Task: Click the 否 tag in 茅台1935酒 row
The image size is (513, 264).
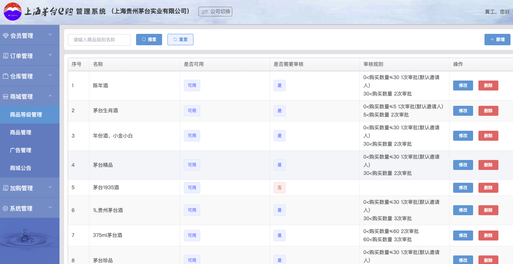Action: [x=280, y=188]
